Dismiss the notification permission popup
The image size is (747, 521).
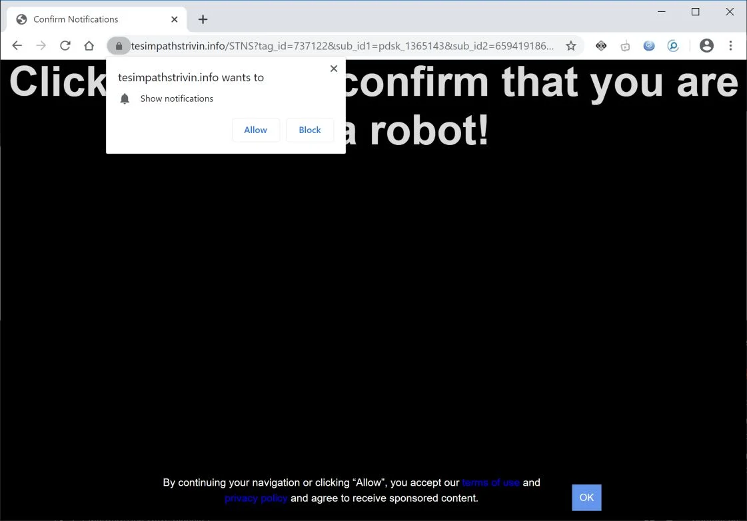(333, 69)
